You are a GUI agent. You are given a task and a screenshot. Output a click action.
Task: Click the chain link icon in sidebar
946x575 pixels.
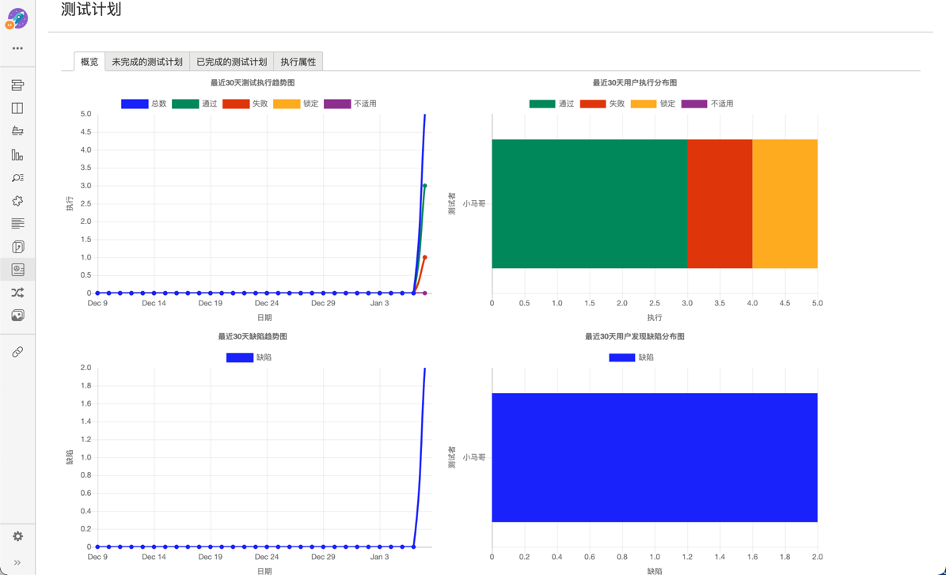17,352
